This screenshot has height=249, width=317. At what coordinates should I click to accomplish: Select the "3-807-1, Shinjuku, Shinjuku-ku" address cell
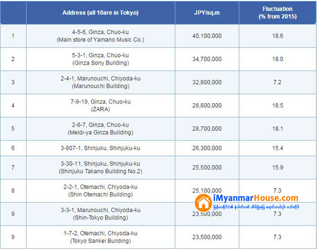click(100, 148)
